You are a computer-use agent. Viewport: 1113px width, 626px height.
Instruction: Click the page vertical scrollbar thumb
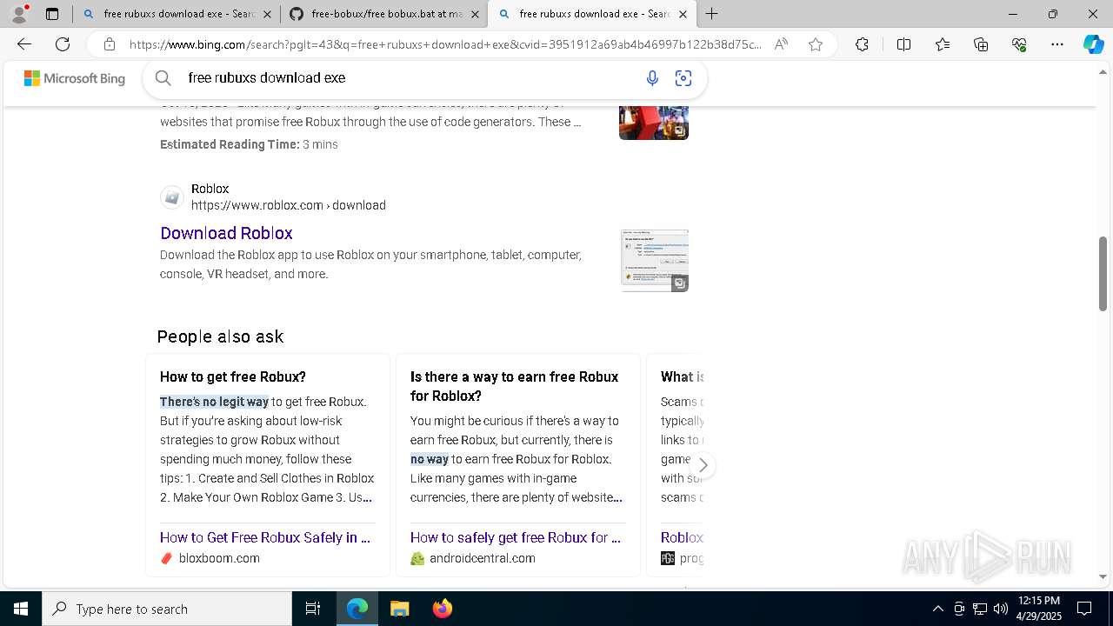pyautogui.click(x=1103, y=273)
